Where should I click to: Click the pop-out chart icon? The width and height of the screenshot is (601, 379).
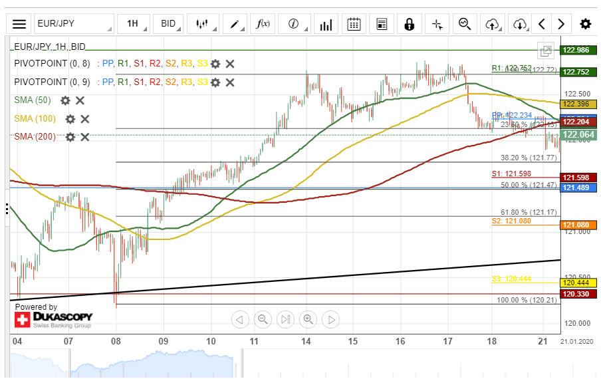click(x=545, y=51)
